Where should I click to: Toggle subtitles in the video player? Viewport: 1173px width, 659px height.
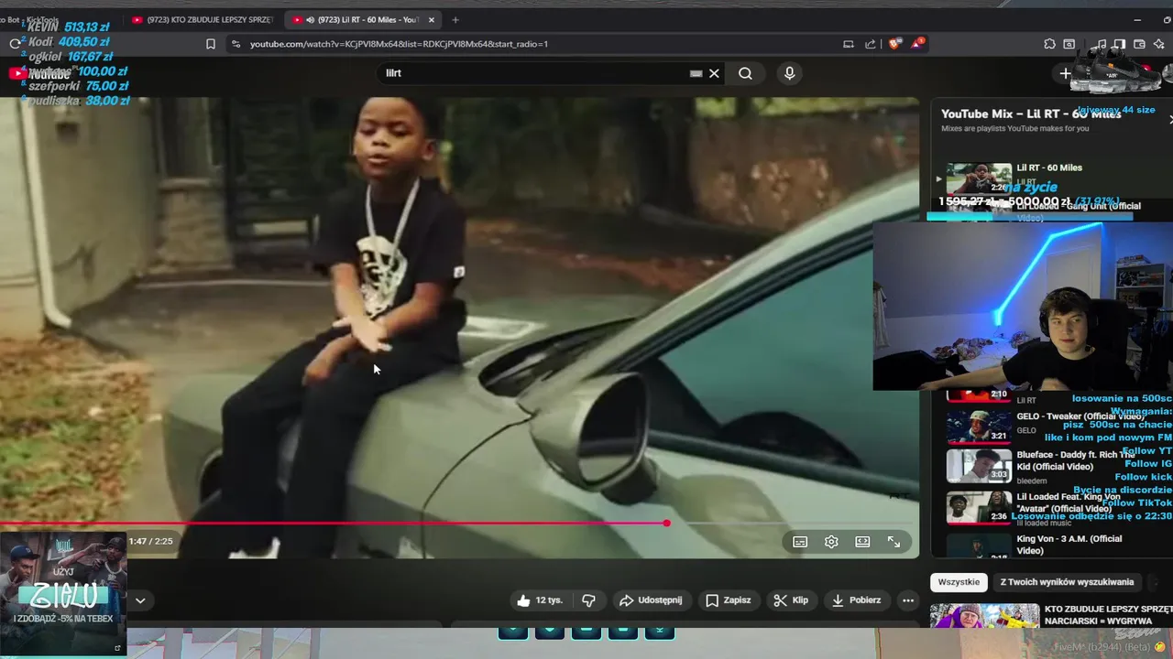point(800,542)
